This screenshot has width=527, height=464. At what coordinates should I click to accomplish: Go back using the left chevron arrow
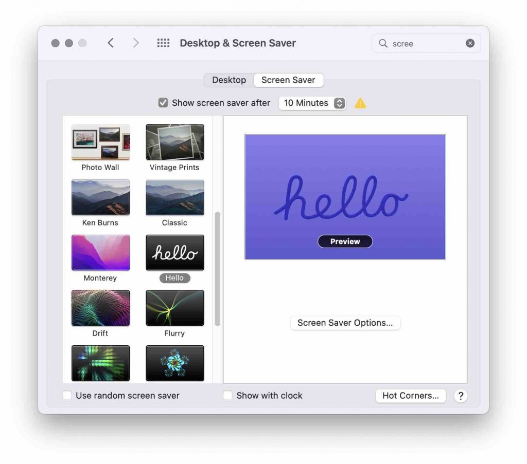pyautogui.click(x=111, y=43)
